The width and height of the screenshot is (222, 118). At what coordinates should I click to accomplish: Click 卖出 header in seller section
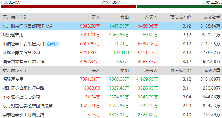pyautogui.click(x=124, y=70)
